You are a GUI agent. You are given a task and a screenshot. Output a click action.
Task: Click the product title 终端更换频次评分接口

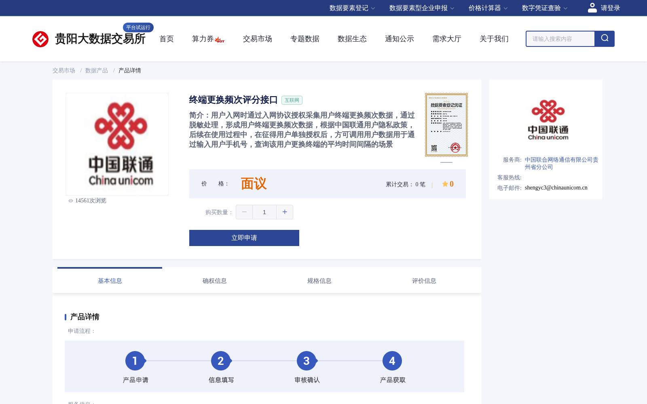click(233, 100)
